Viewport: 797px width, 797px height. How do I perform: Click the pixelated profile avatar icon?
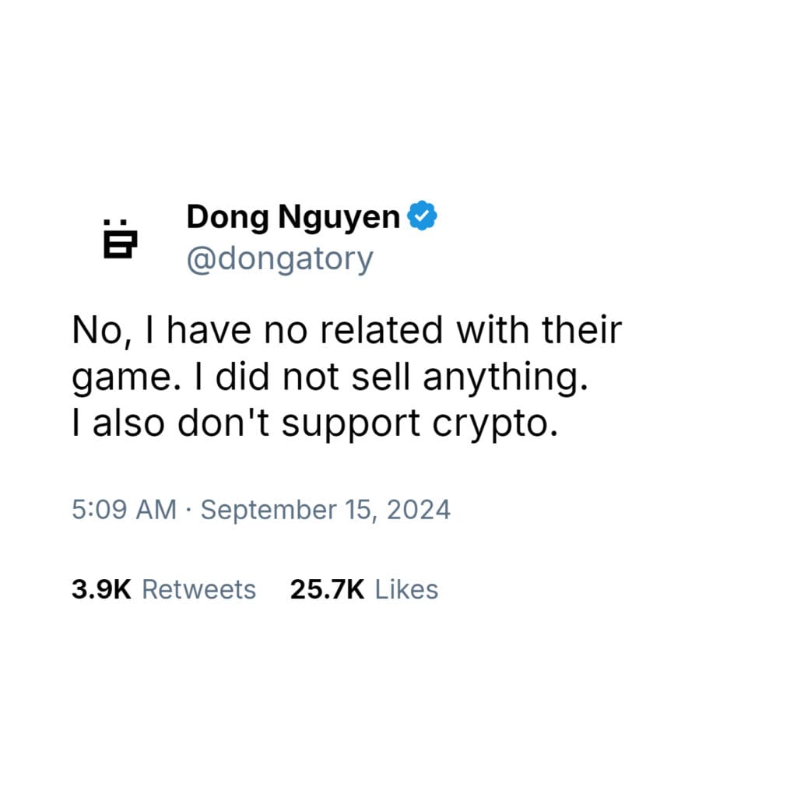118,237
